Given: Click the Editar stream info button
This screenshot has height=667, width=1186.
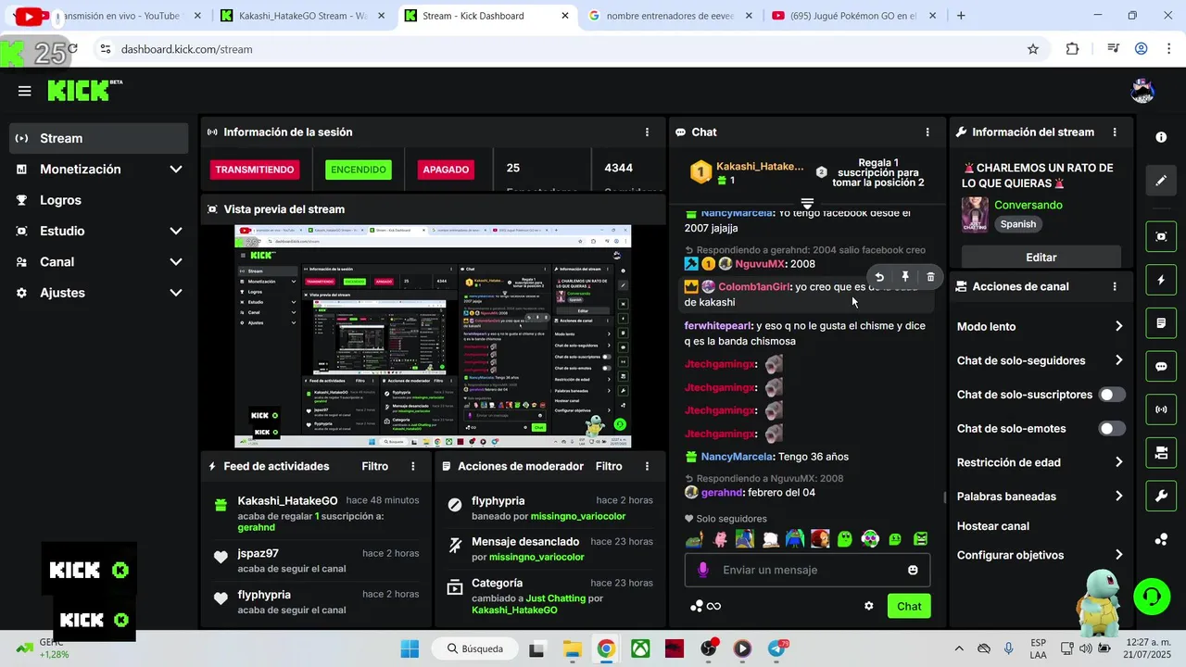Looking at the screenshot, I should [1041, 258].
